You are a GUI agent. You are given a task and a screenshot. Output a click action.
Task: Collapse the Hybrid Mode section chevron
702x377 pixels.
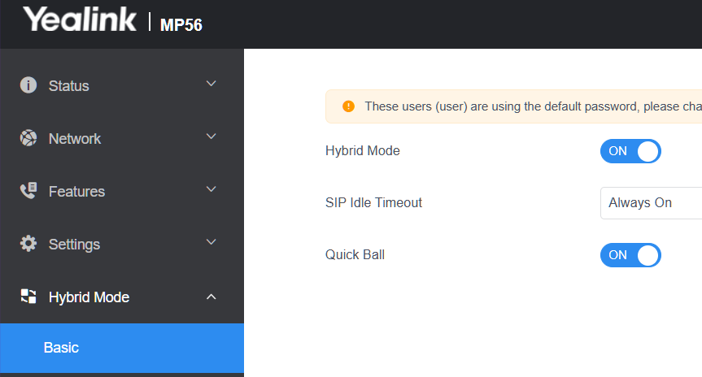pos(211,297)
